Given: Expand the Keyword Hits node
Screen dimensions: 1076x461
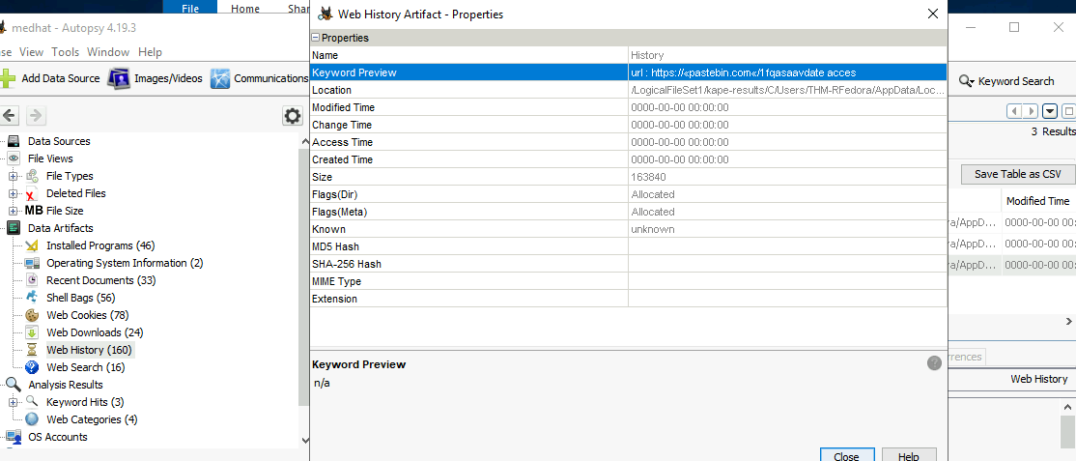Looking at the screenshot, I should pos(14,402).
